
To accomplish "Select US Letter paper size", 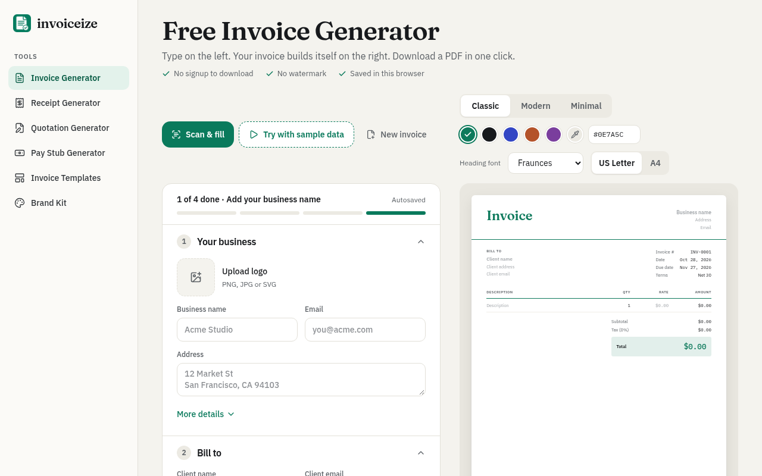I will coord(617,163).
